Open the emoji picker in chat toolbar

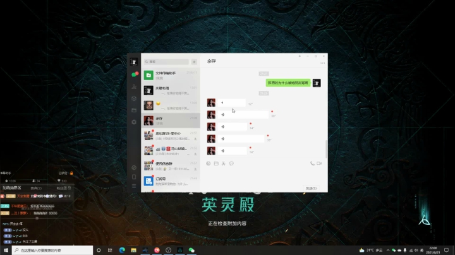tap(209, 163)
